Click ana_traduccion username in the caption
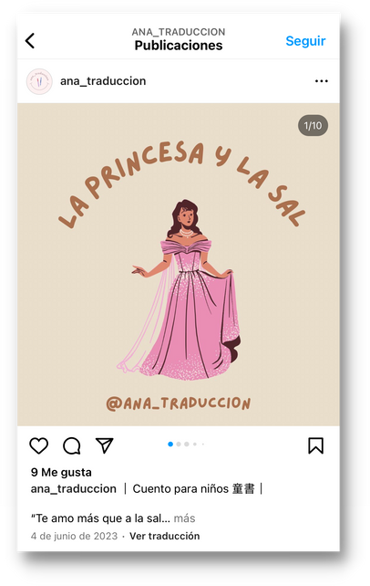Screen dimensions: 370x586 (x=74, y=488)
